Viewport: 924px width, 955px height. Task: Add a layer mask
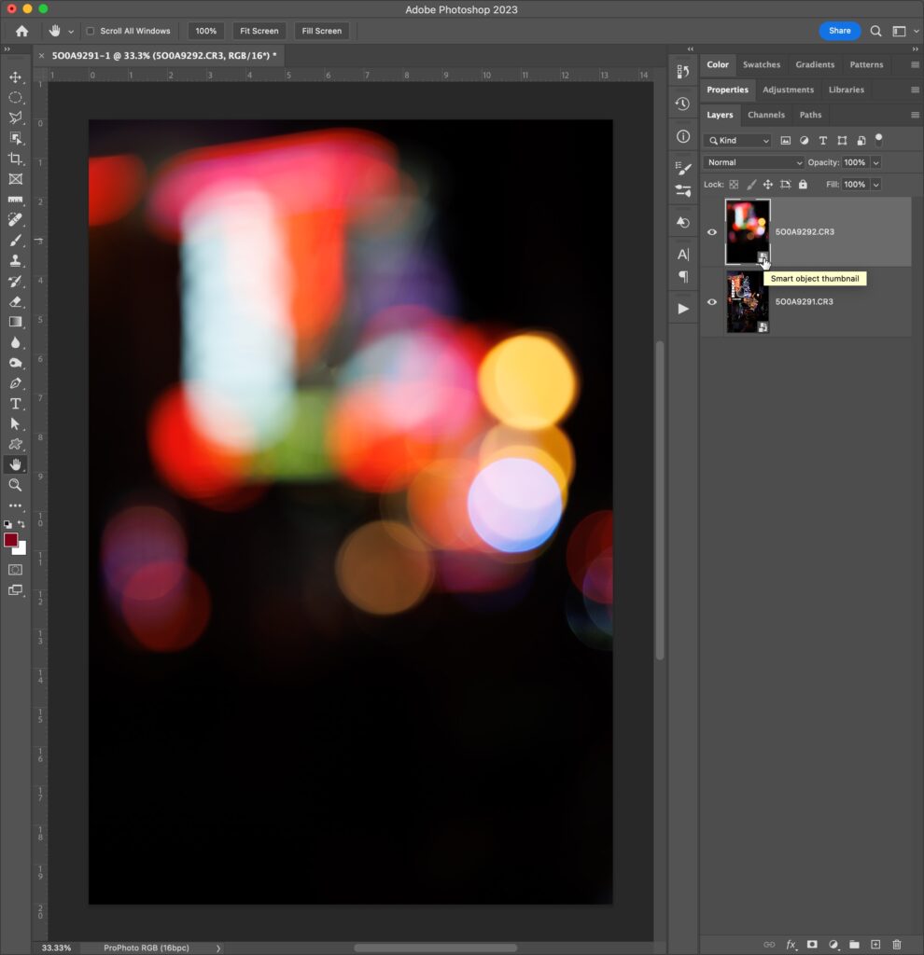[x=812, y=945]
